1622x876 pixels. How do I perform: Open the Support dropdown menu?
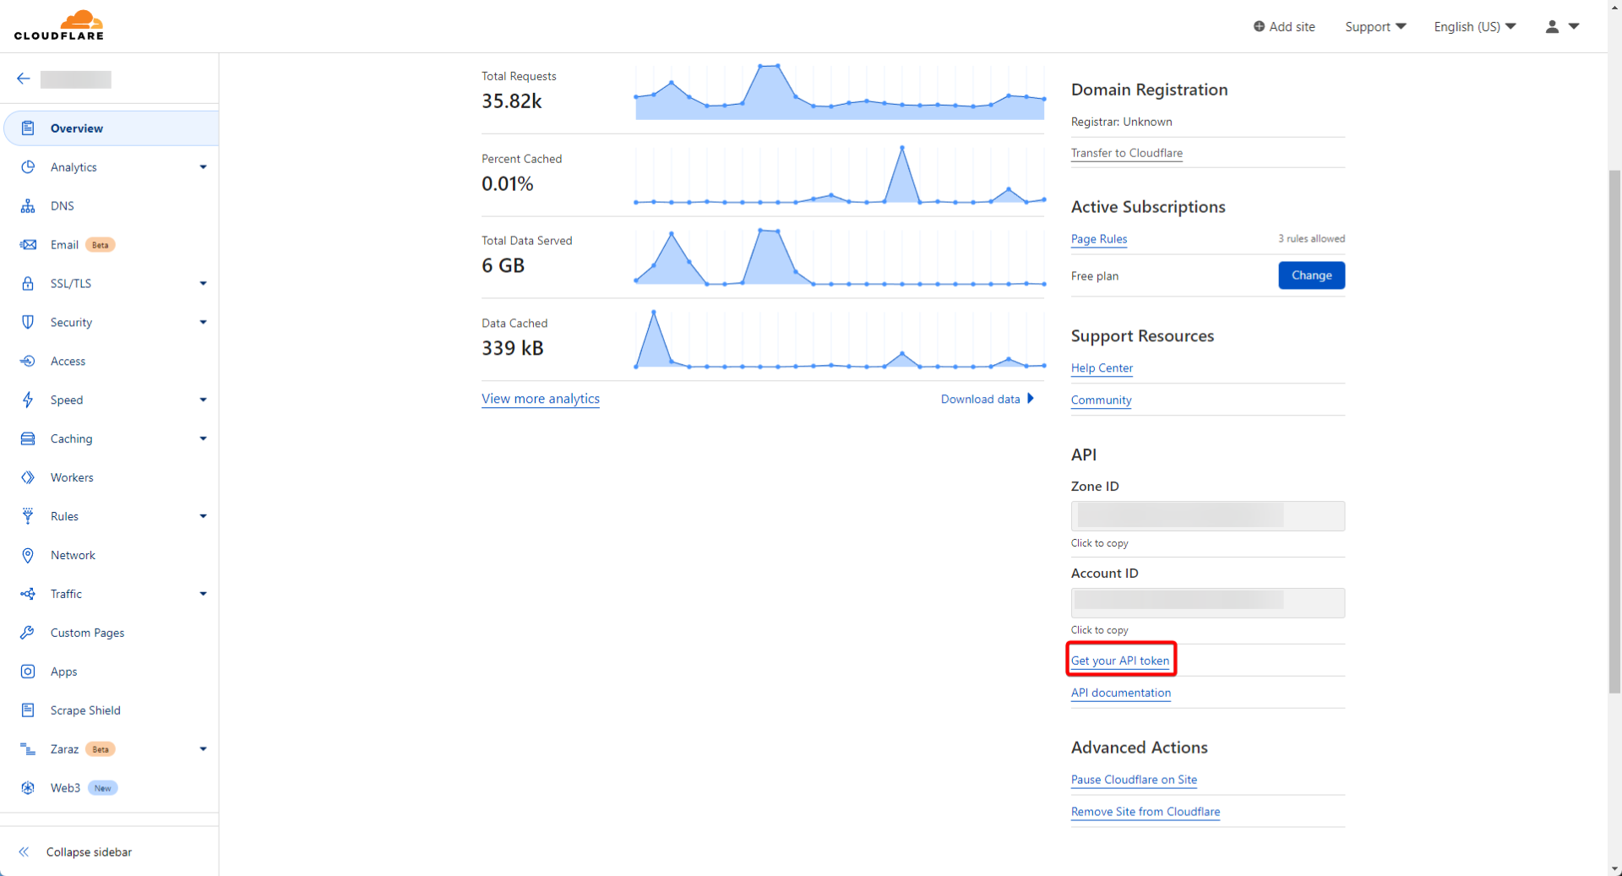point(1374,26)
